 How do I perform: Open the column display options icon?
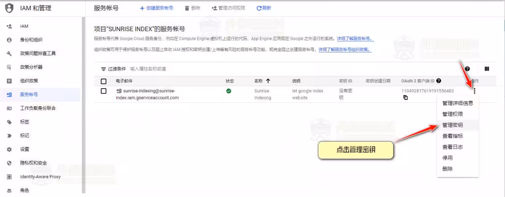[487, 69]
